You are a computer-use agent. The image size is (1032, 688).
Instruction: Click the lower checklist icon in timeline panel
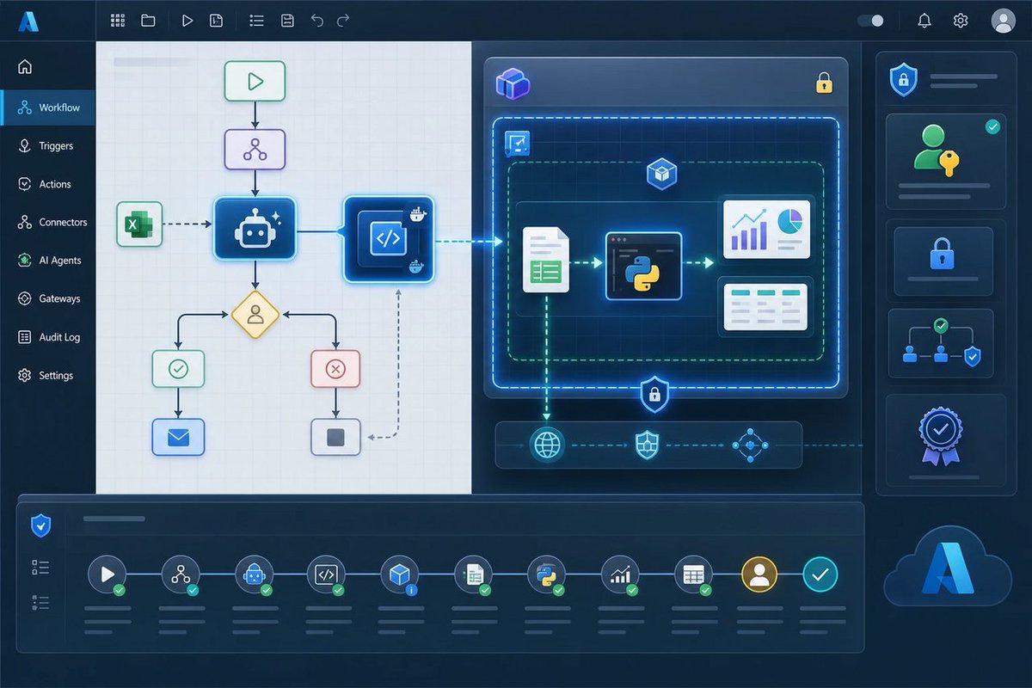click(40, 601)
